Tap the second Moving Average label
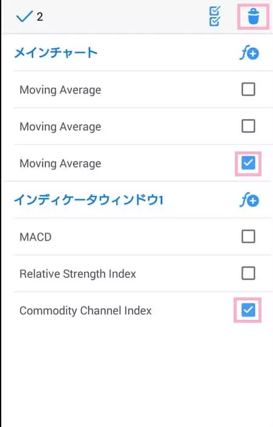The width and height of the screenshot is (273, 427). tap(61, 127)
